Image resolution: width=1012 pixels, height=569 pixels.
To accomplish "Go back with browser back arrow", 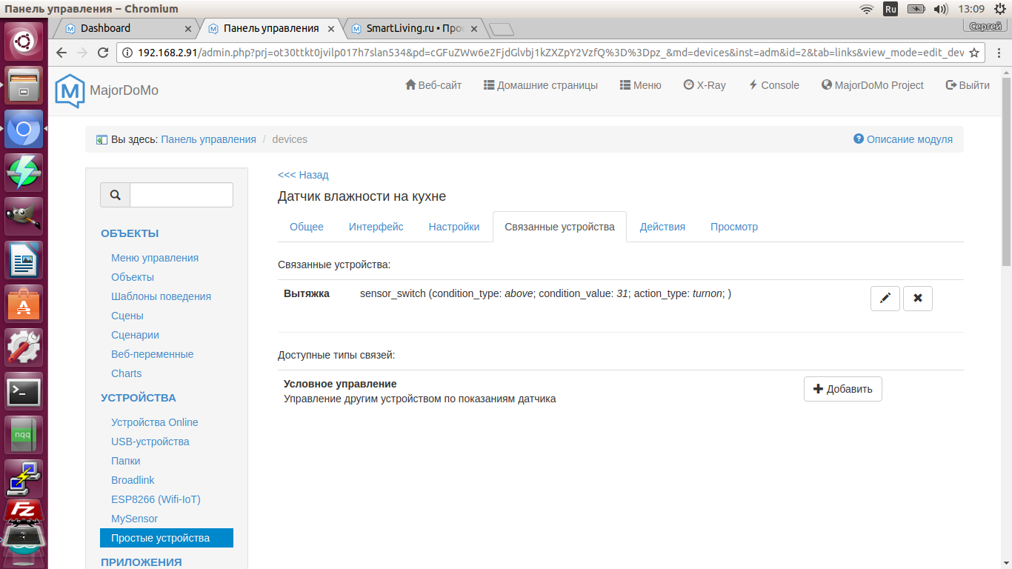I will [62, 53].
